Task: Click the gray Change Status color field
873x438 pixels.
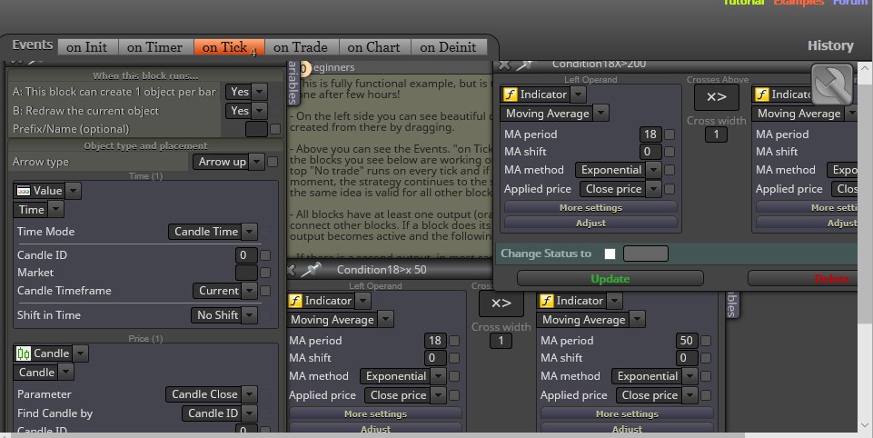Action: click(645, 254)
